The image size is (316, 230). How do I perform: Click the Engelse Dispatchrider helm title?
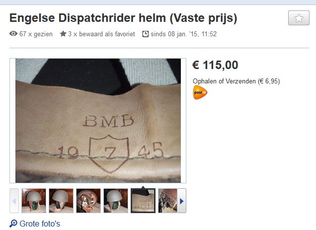(123, 18)
